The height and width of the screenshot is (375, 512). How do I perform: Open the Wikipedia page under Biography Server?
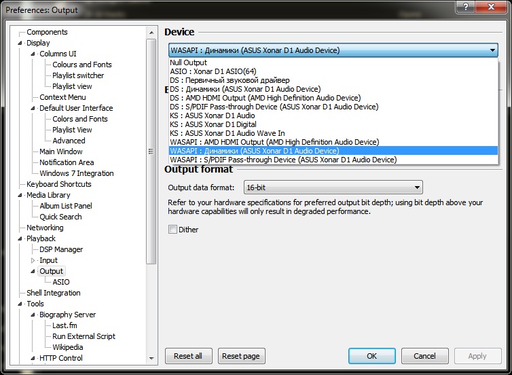(x=67, y=347)
